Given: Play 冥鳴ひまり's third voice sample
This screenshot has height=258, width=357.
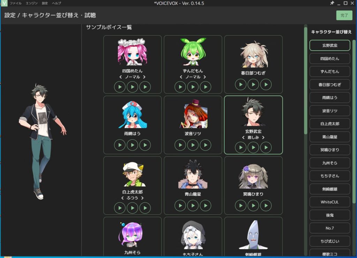Looking at the screenshot, I should (x=266, y=206).
